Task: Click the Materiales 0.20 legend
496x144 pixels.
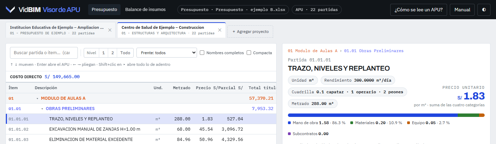Action: [x=376, y=123]
